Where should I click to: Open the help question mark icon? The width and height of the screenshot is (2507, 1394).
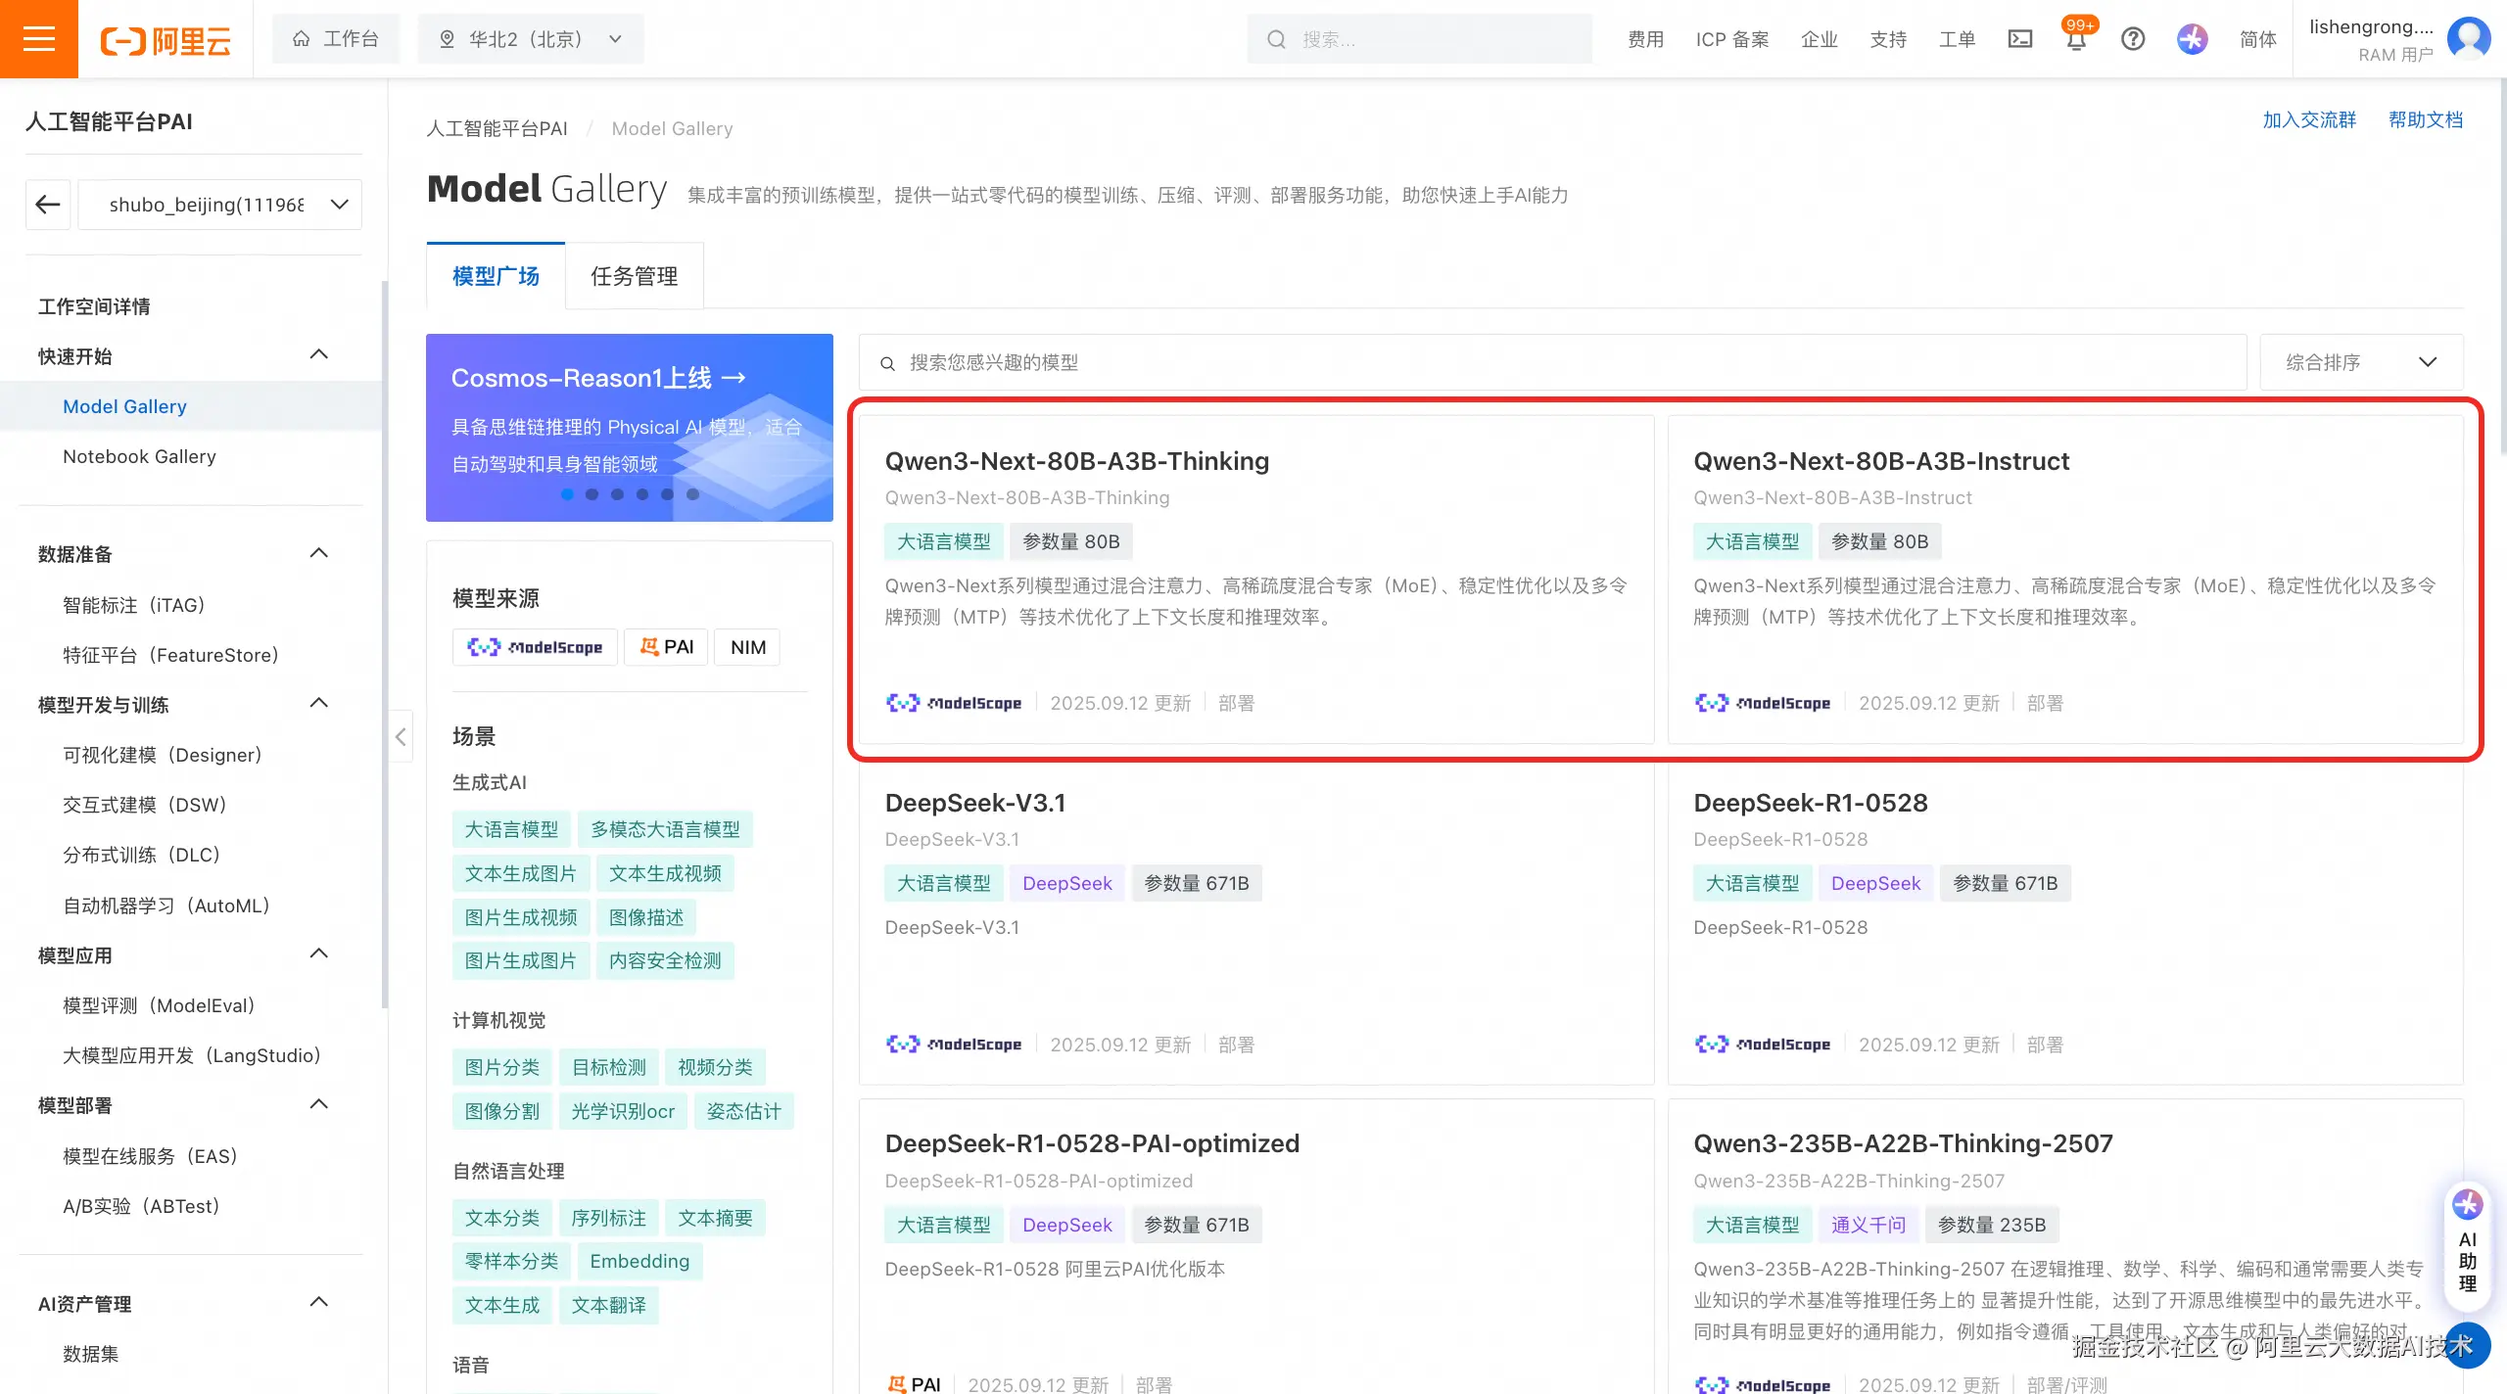click(x=2133, y=39)
